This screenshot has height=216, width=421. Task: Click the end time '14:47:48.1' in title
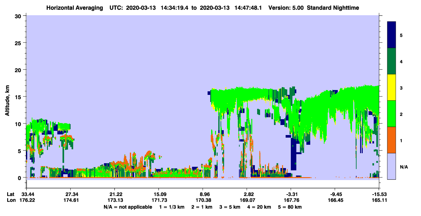tap(250, 7)
